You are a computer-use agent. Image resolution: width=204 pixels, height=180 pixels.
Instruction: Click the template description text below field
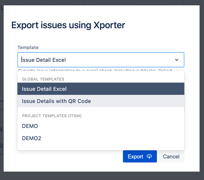click(x=95, y=69)
